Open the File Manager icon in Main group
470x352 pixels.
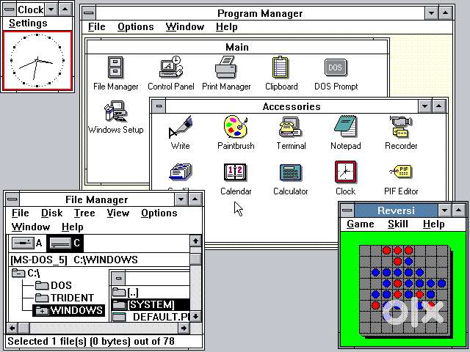point(115,73)
